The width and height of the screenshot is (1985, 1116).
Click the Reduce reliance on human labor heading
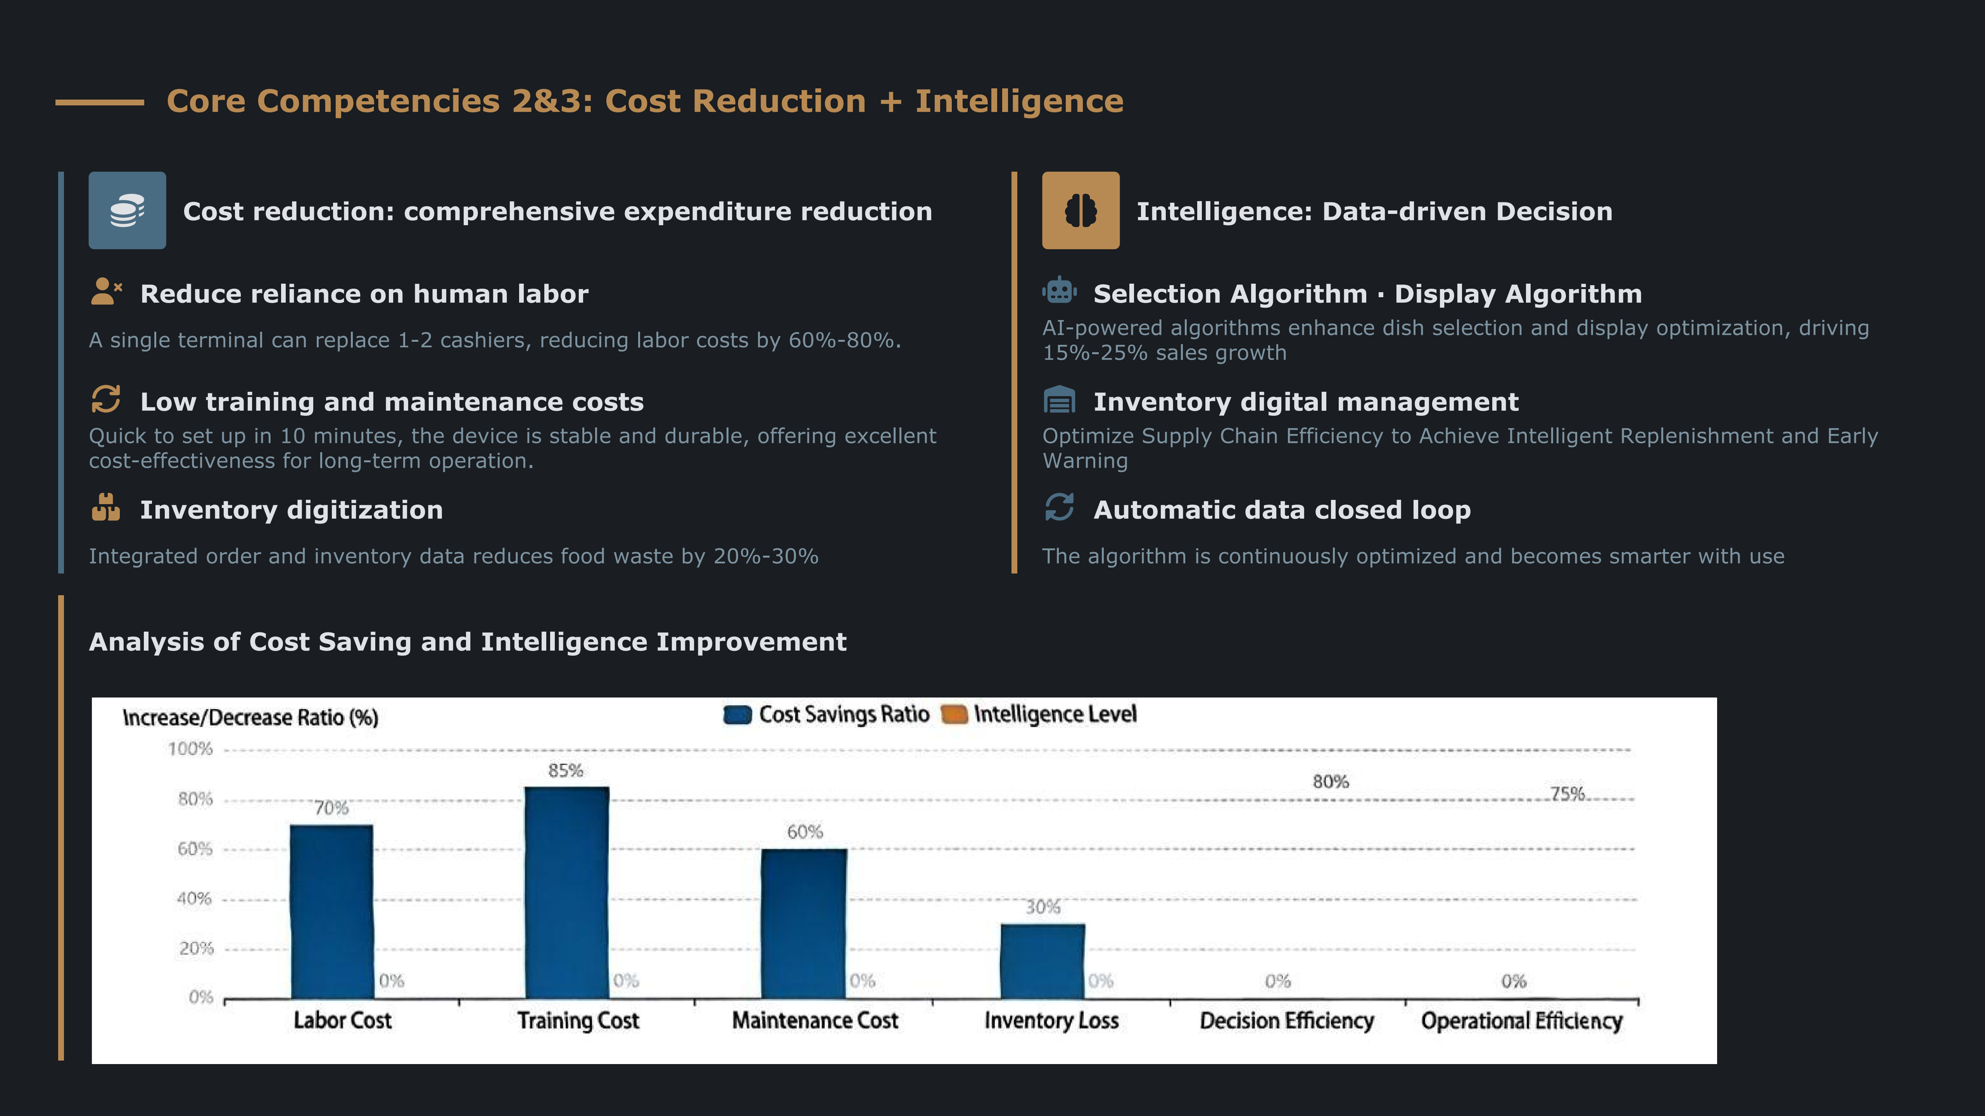tap(364, 293)
